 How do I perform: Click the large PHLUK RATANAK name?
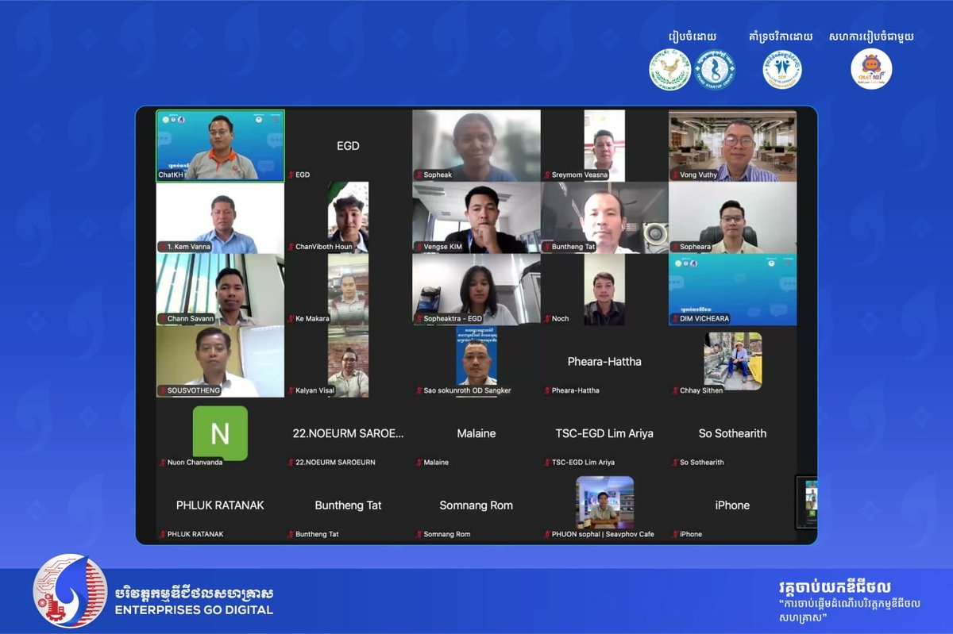pos(220,505)
